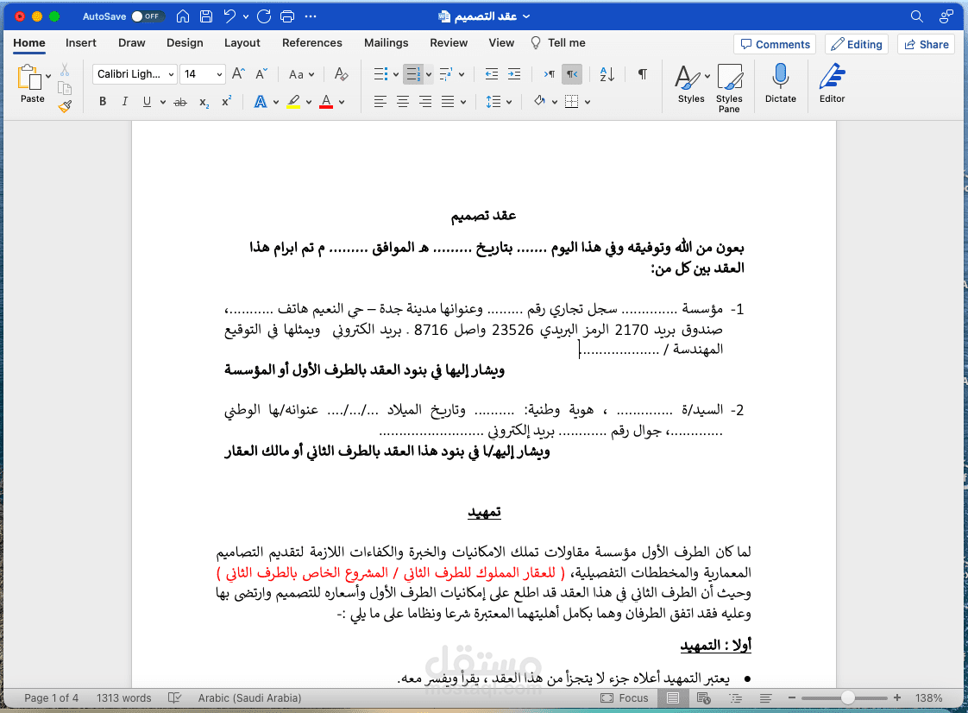Open the font size dropdown
Image resolution: width=968 pixels, height=713 pixels.
tap(219, 74)
